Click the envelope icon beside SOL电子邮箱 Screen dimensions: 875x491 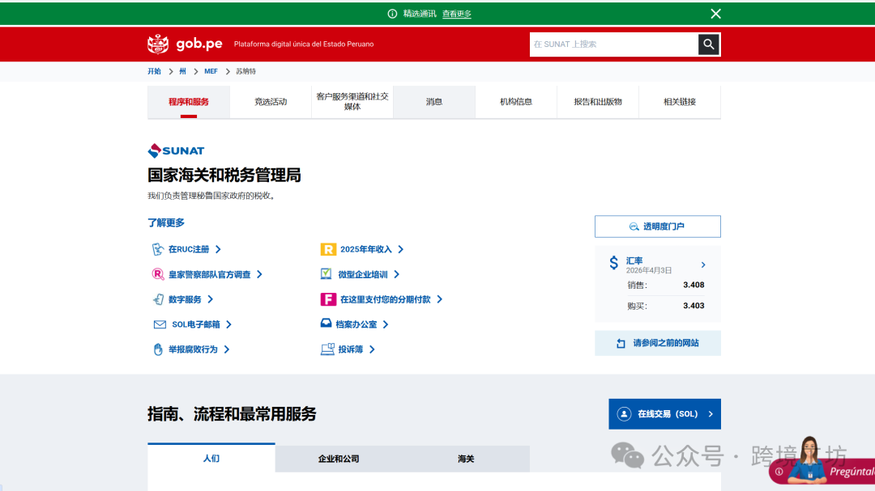(x=158, y=324)
